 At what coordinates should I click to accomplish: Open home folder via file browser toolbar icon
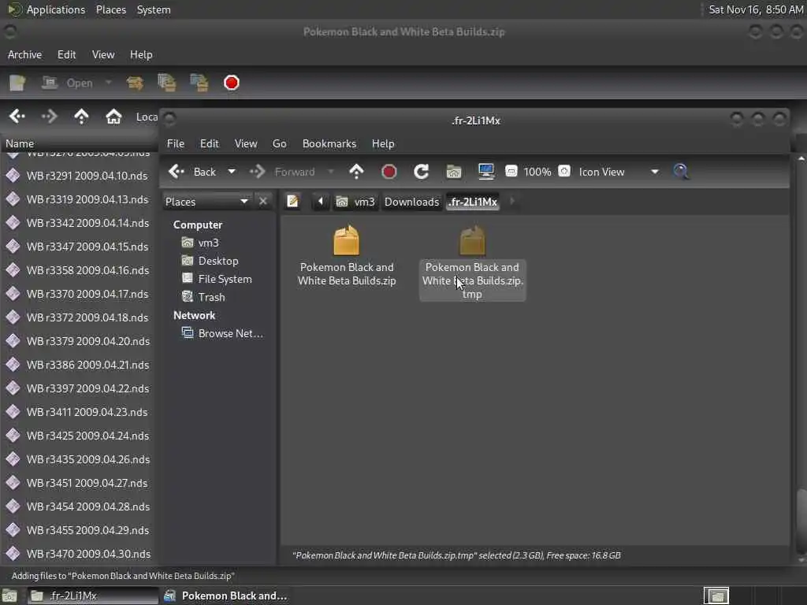453,172
